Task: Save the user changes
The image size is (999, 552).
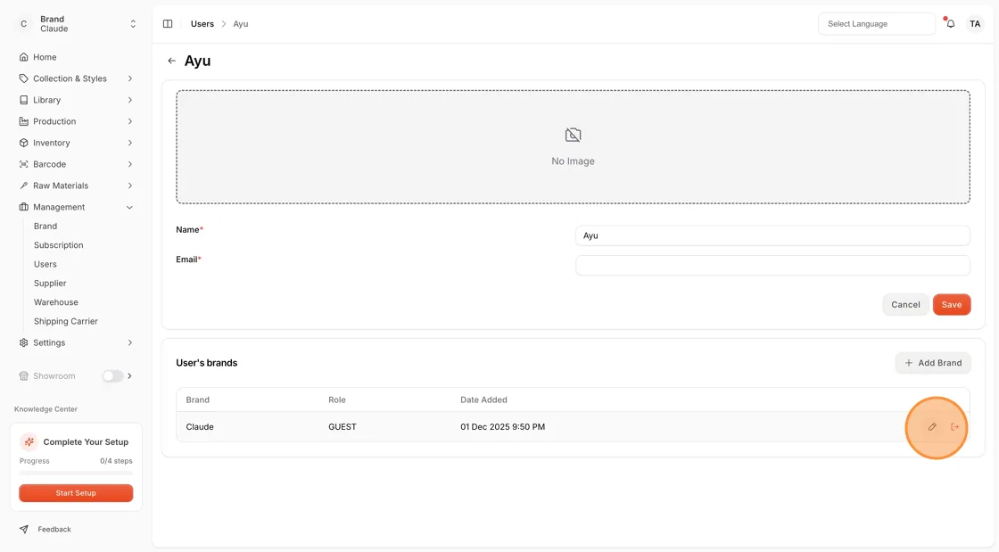Action: coord(951,304)
